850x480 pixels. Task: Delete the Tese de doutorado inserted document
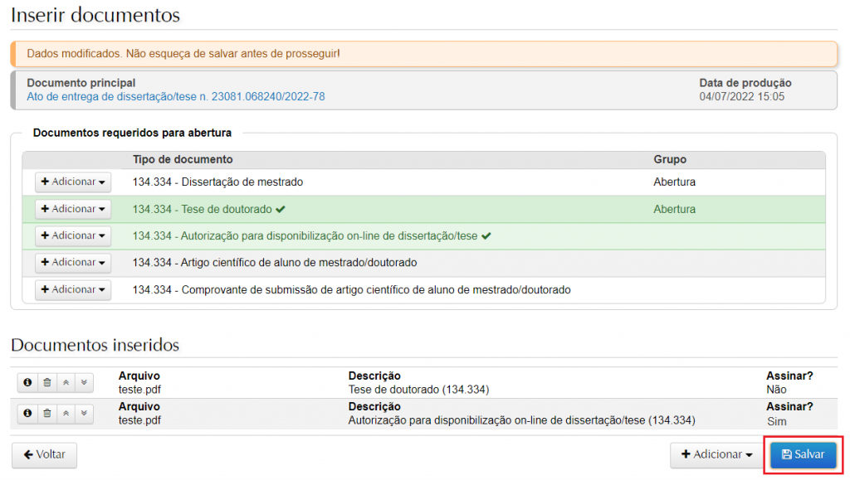pos(46,382)
